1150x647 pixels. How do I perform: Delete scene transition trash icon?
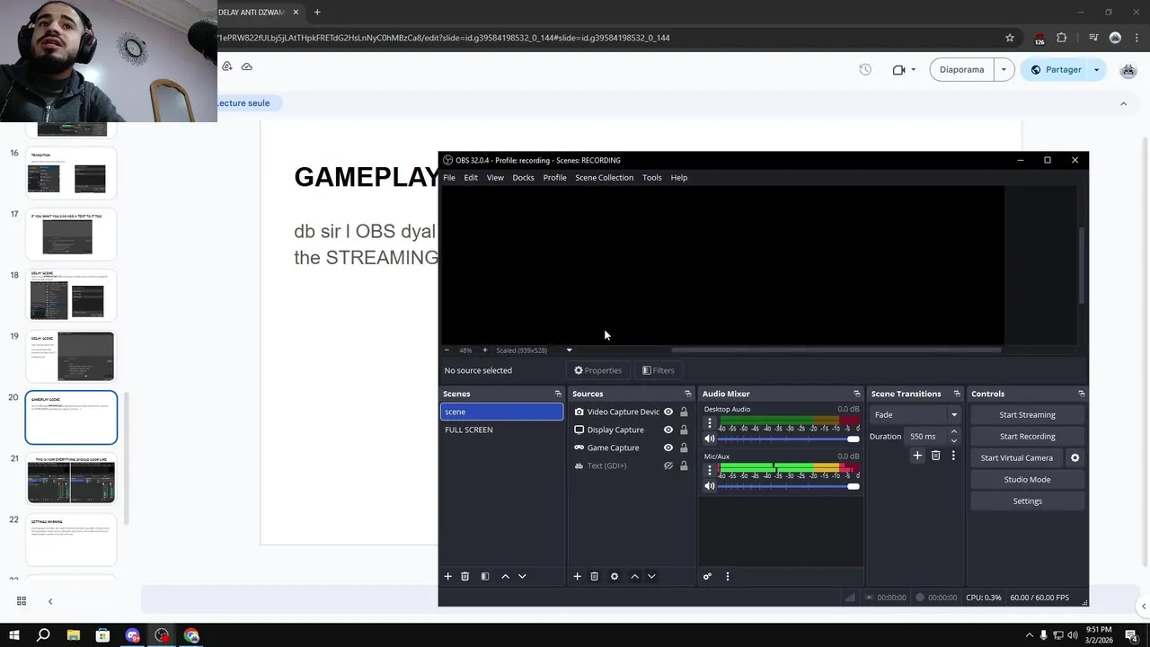tap(935, 456)
